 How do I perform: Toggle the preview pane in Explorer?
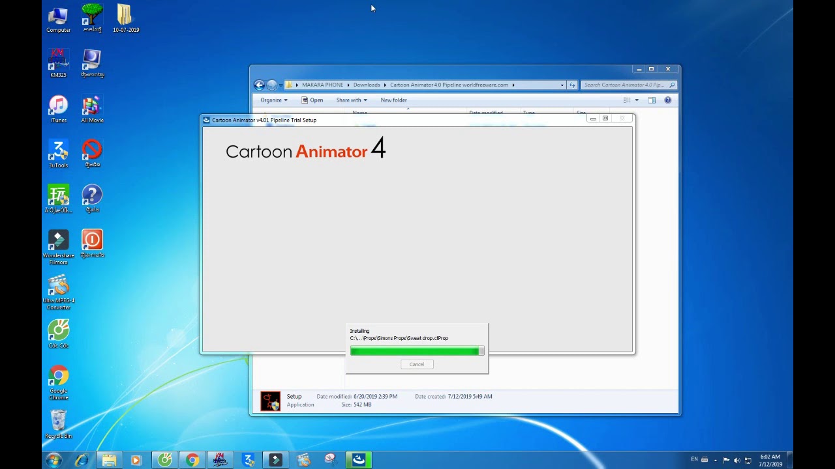tap(652, 100)
